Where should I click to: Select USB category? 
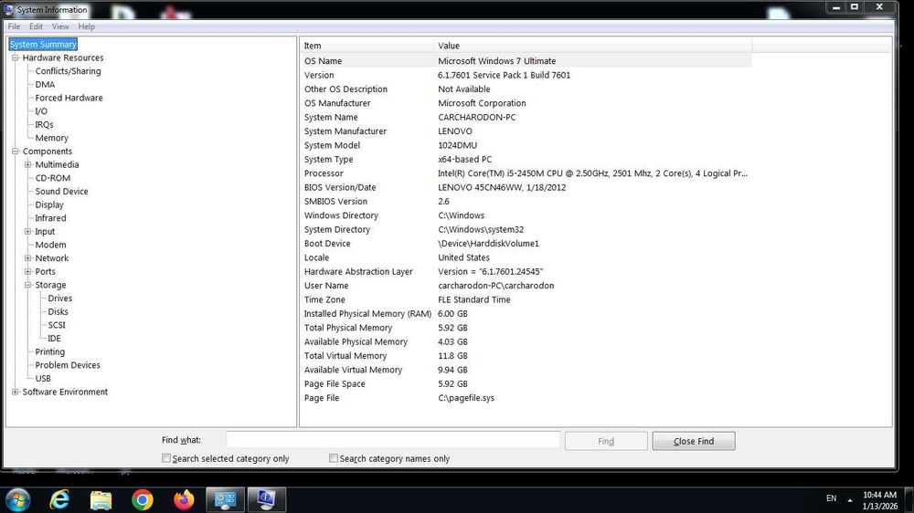point(43,379)
